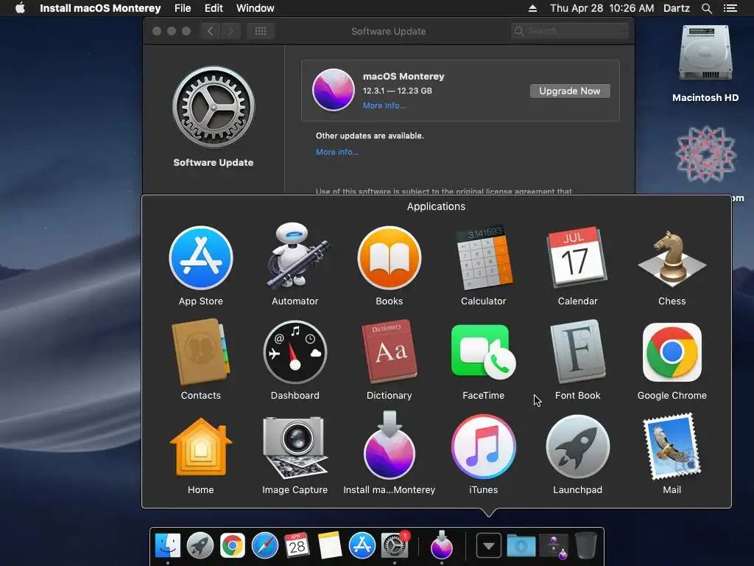The width and height of the screenshot is (754, 566).
Task: Click the large Software Update gear icon
Action: coord(214,108)
